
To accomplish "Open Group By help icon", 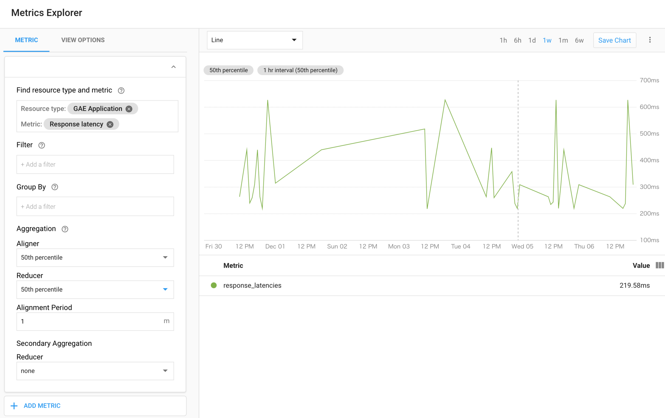I will [55, 187].
